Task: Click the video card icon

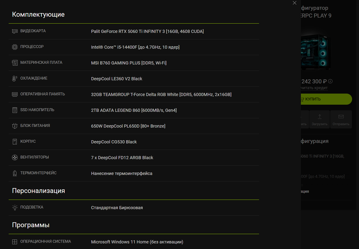Action: (15, 31)
